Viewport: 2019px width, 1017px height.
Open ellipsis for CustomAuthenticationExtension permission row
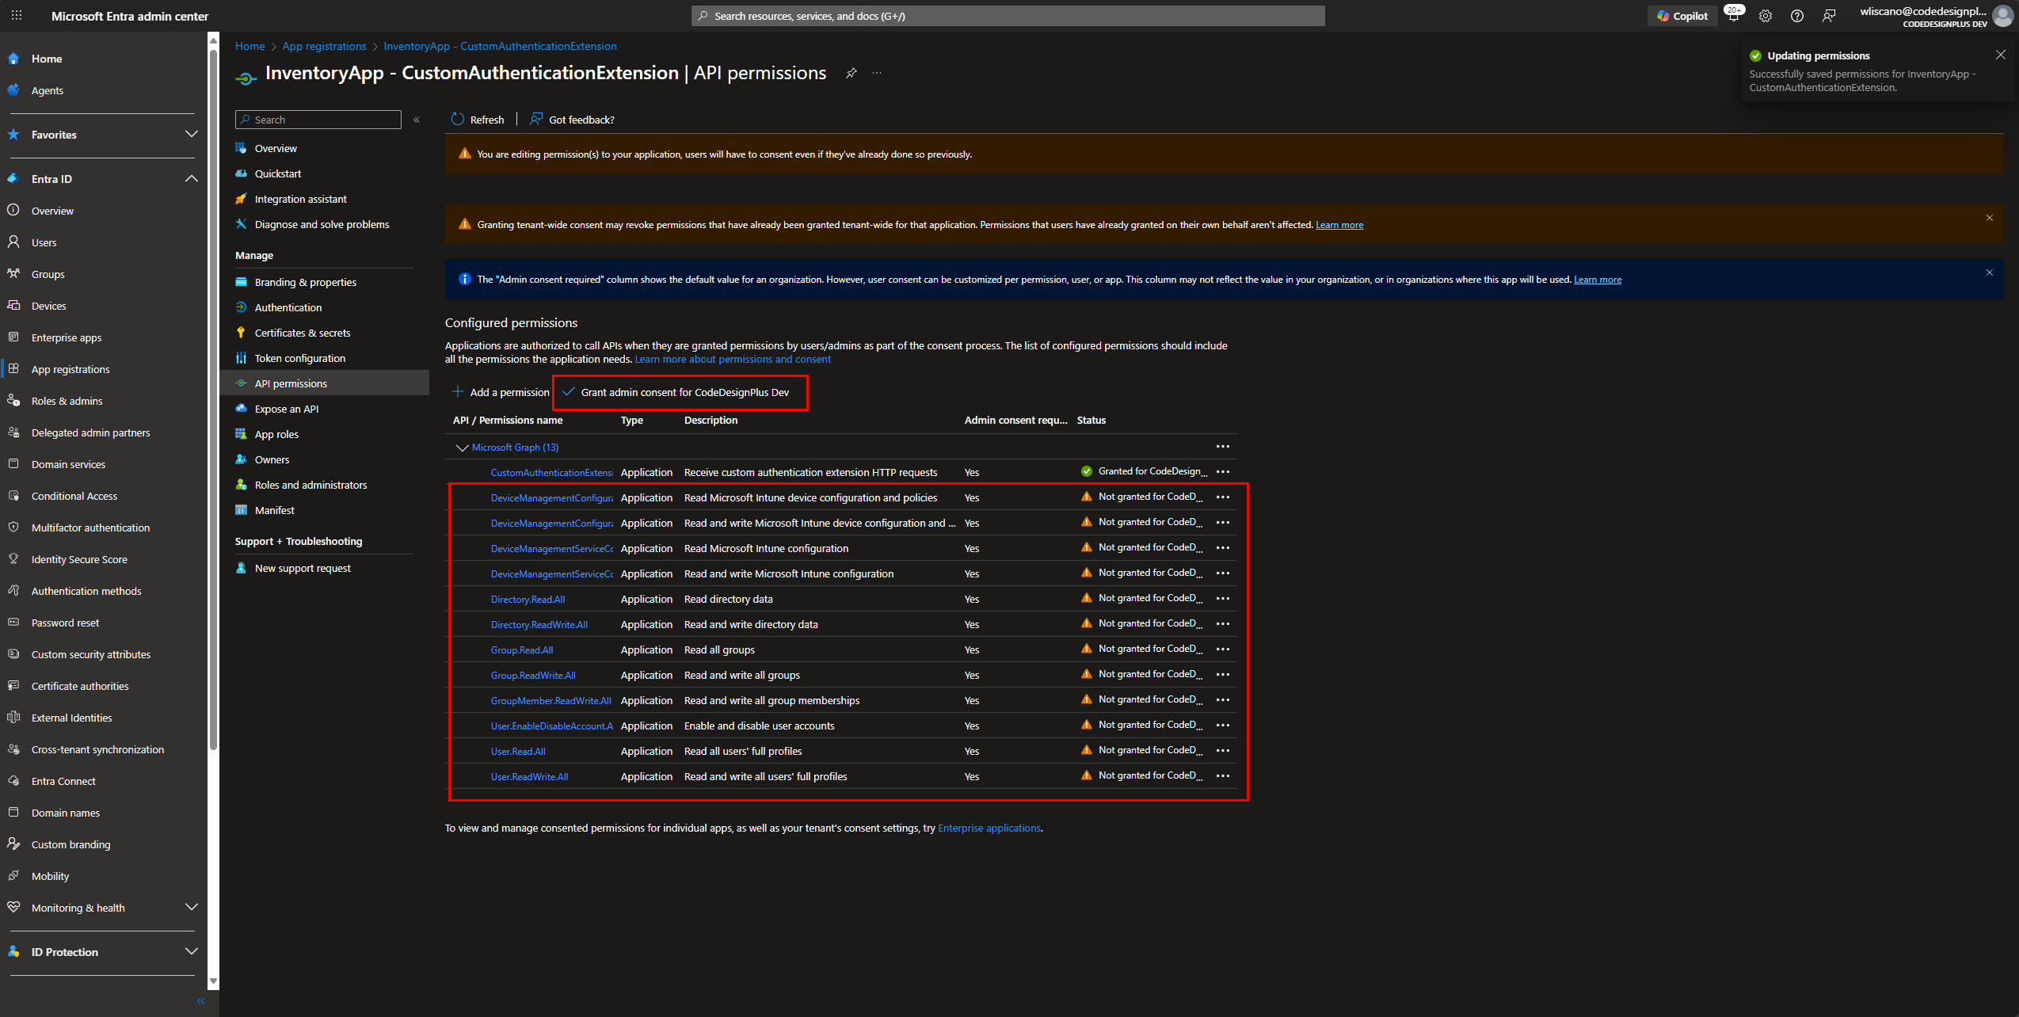1223,472
